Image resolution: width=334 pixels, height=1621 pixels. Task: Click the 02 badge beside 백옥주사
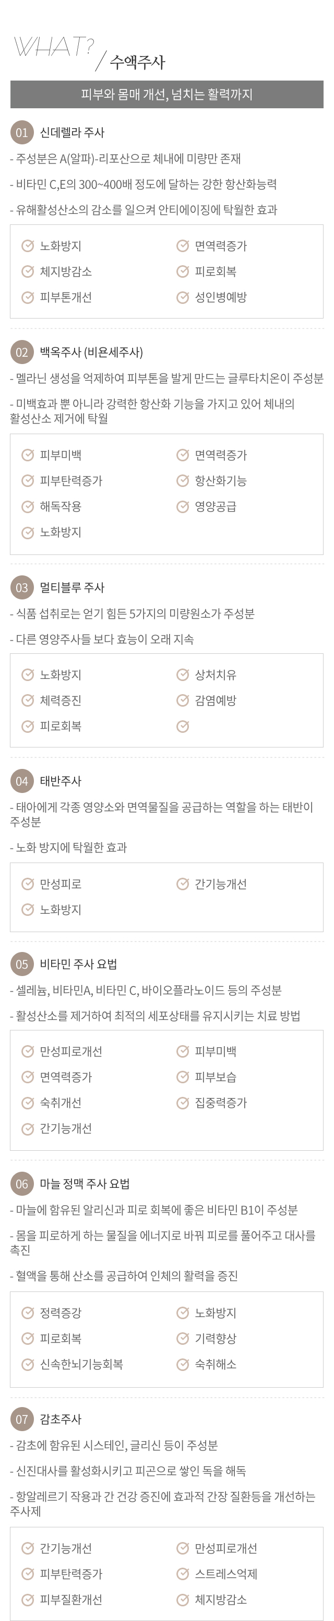coord(22,353)
